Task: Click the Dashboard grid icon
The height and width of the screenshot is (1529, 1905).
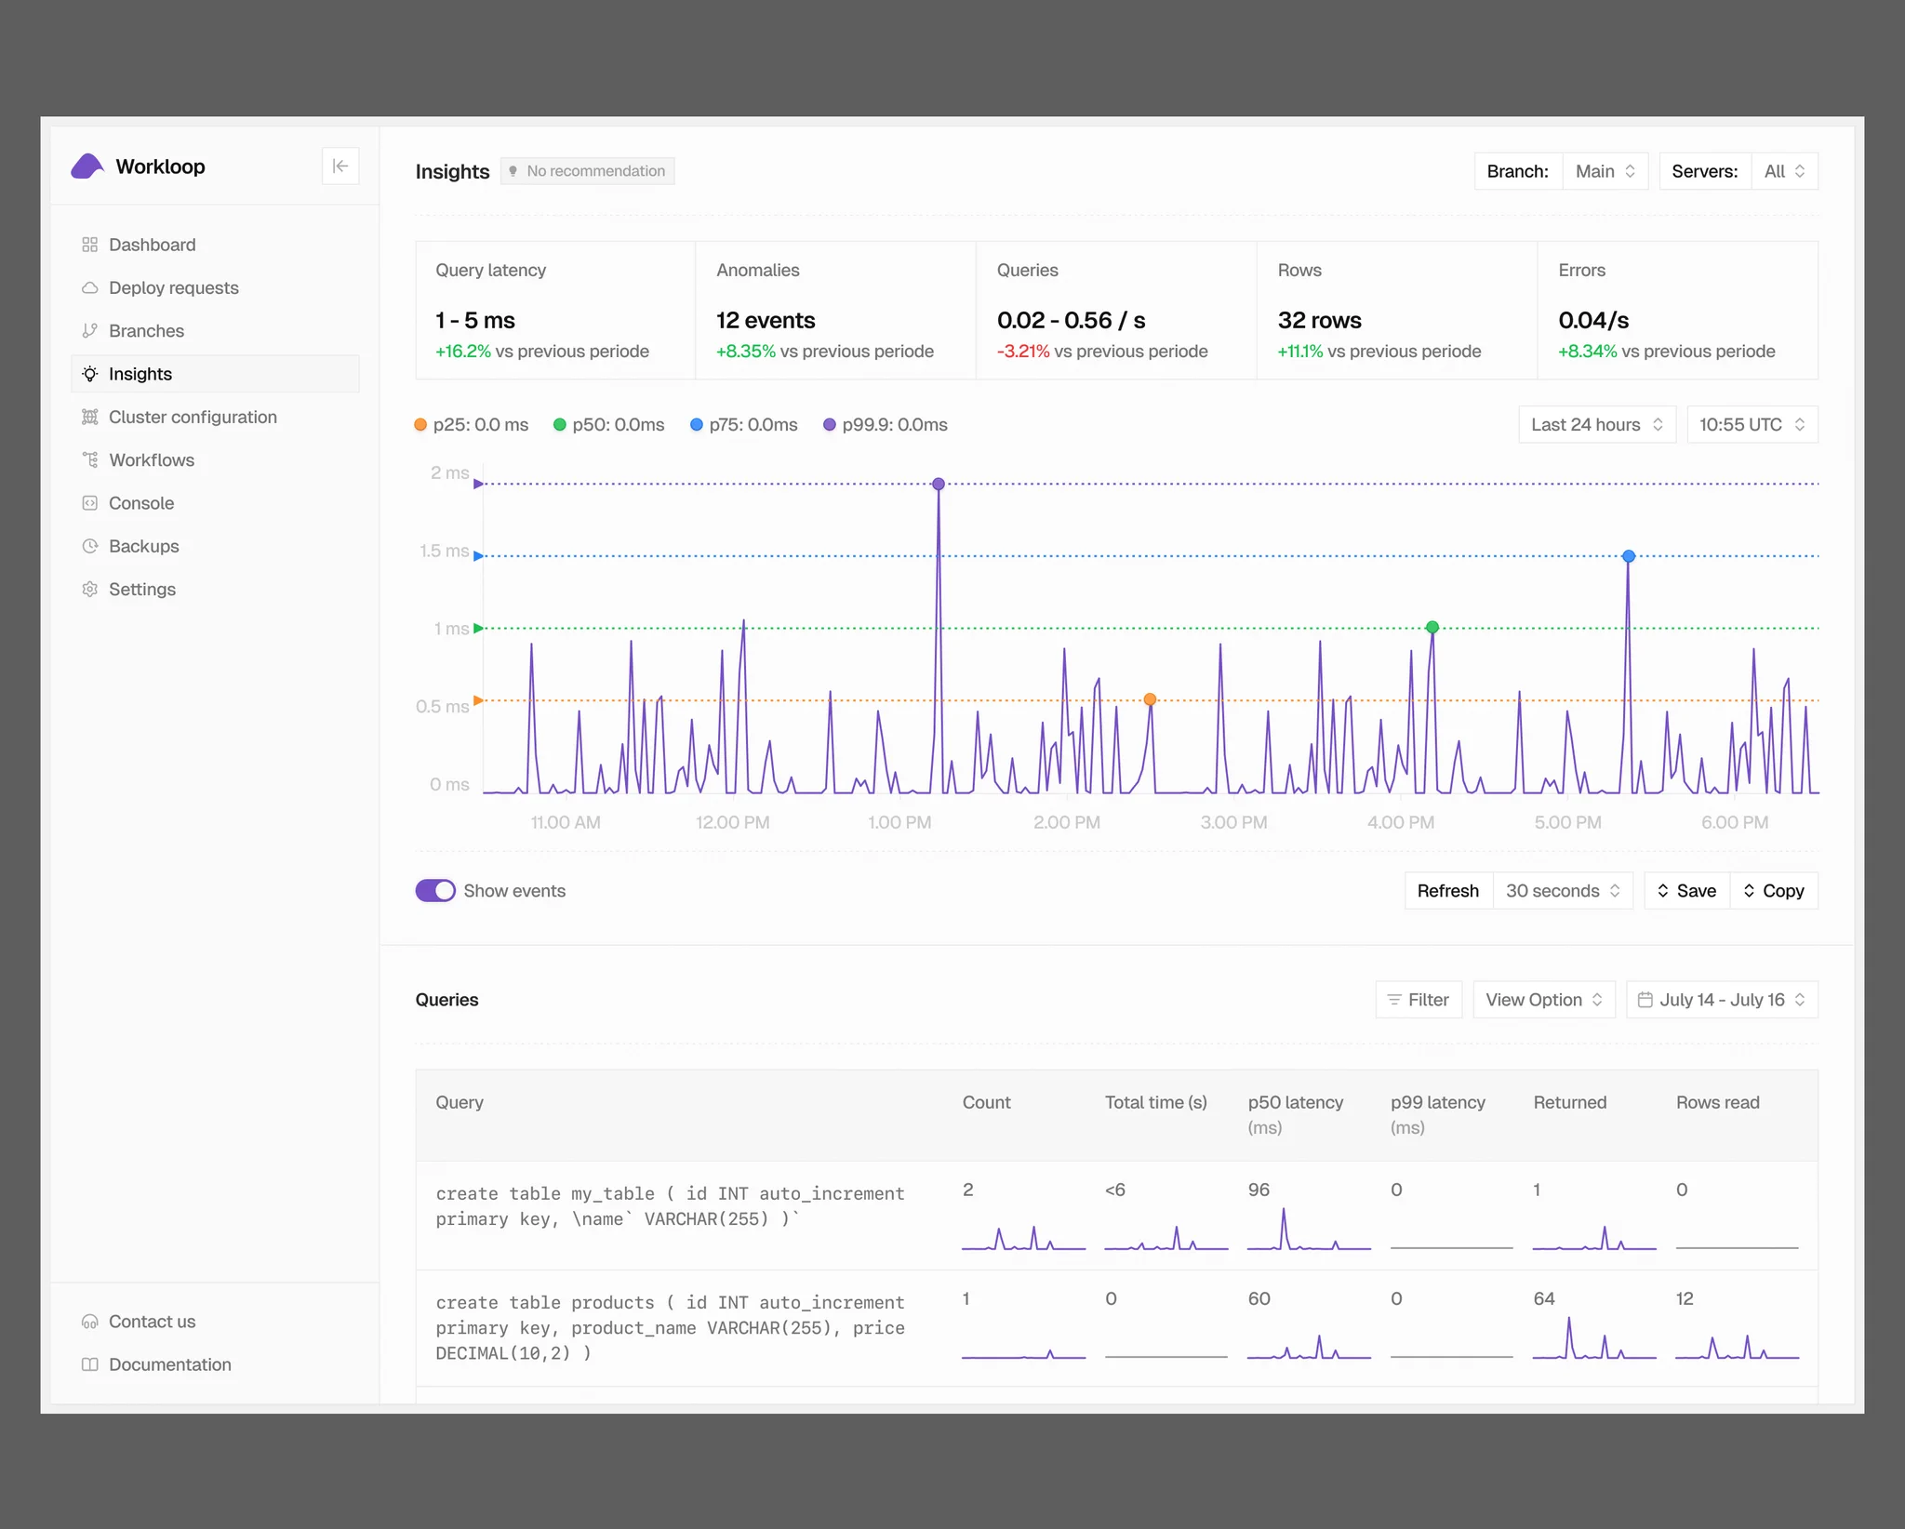Action: pos(89,245)
